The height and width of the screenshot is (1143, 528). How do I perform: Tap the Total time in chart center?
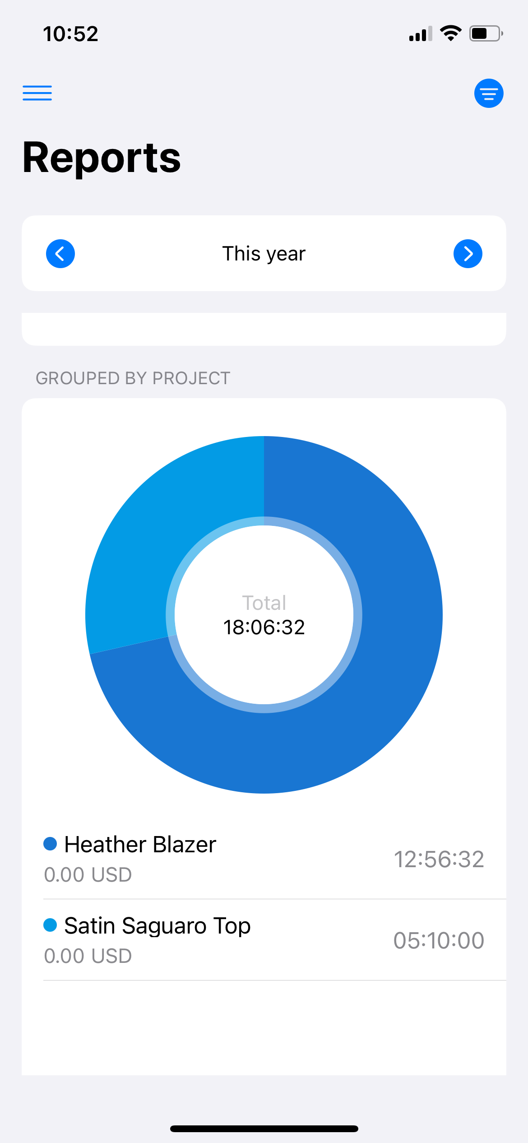(264, 627)
